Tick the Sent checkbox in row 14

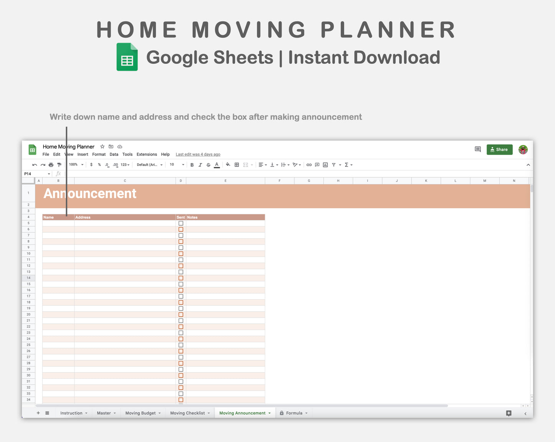point(181,278)
